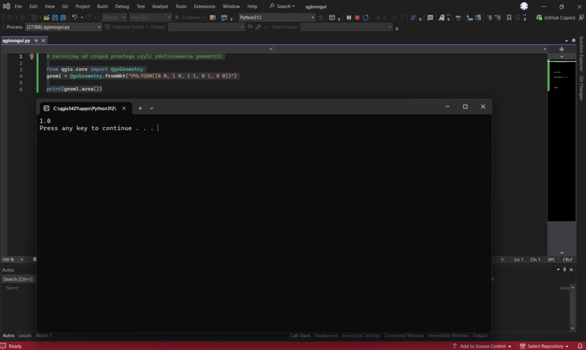The height and width of the screenshot is (350, 586).
Task: Toggle the CRLF line ending indicator
Action: [x=567, y=259]
